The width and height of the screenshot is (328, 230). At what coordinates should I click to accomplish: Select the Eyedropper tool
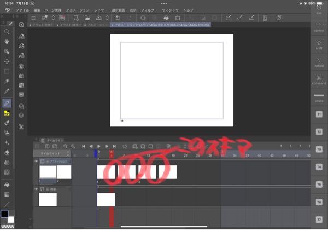click(7, 91)
